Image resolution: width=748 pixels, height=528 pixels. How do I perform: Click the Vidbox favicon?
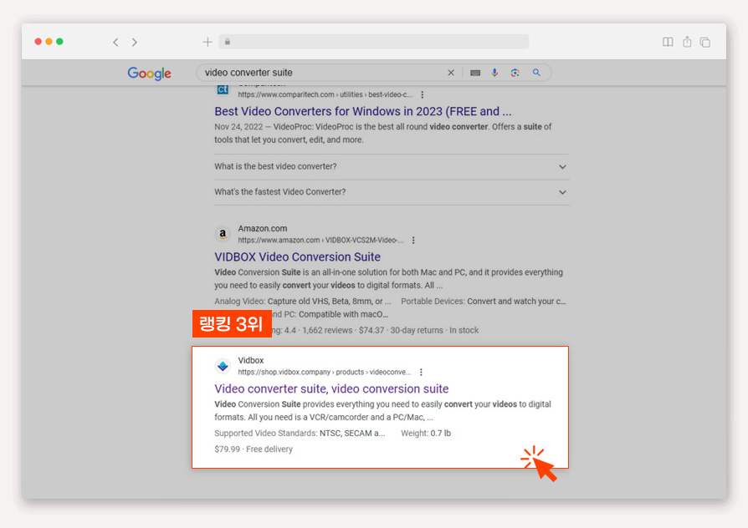tap(223, 366)
